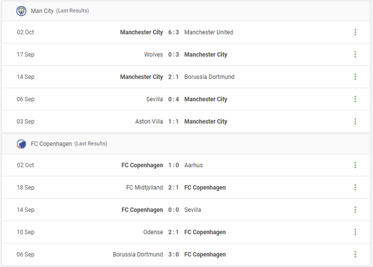
Task: Click the Man City club crest icon
Action: (x=21, y=11)
